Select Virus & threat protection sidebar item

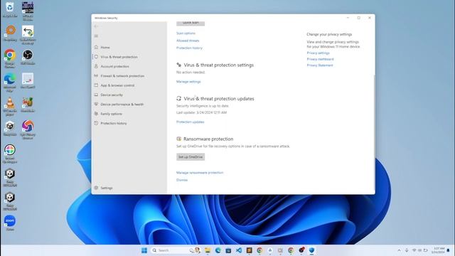(x=119, y=57)
